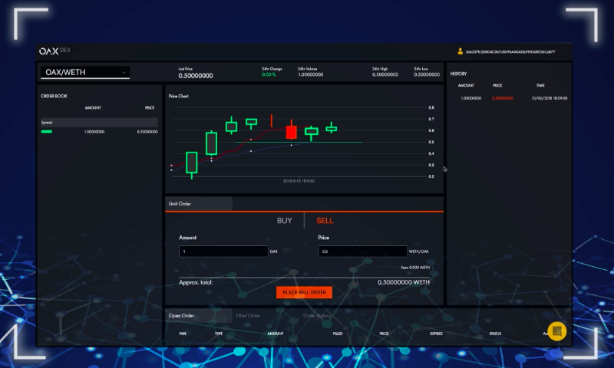Open the Order History tab
The height and width of the screenshot is (368, 614).
coord(317,316)
